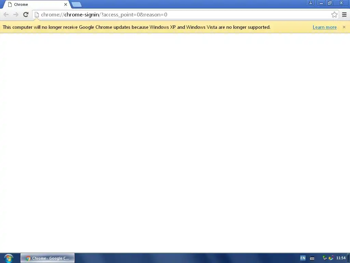The width and height of the screenshot is (350, 263).
Task: Focus the chrome-signin address bar
Action: point(185,15)
